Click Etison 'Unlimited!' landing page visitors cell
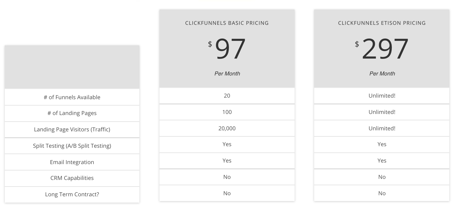 (382, 128)
